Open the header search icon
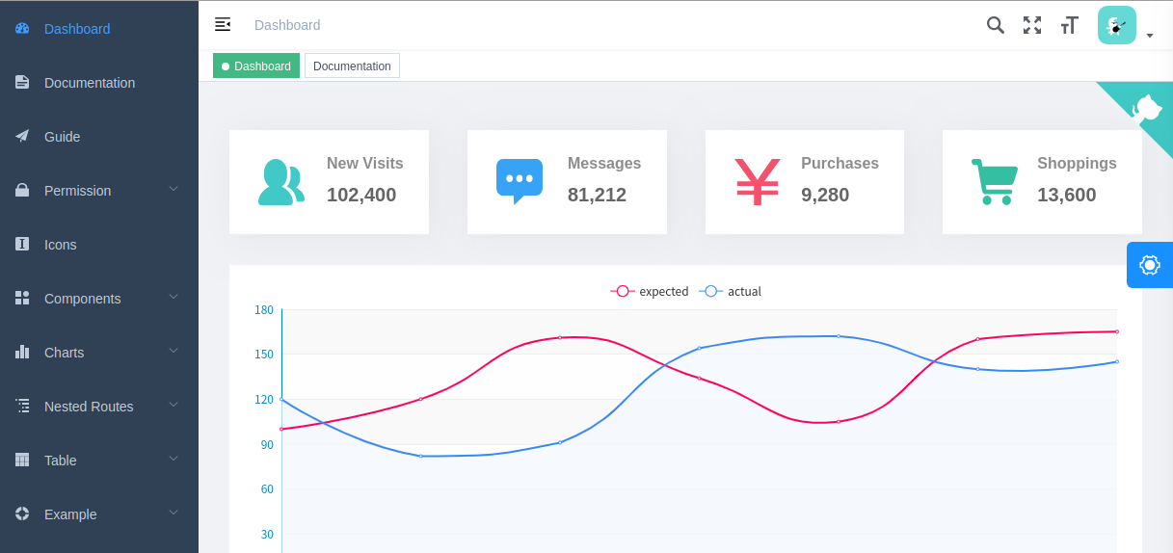1173x553 pixels. (x=996, y=25)
